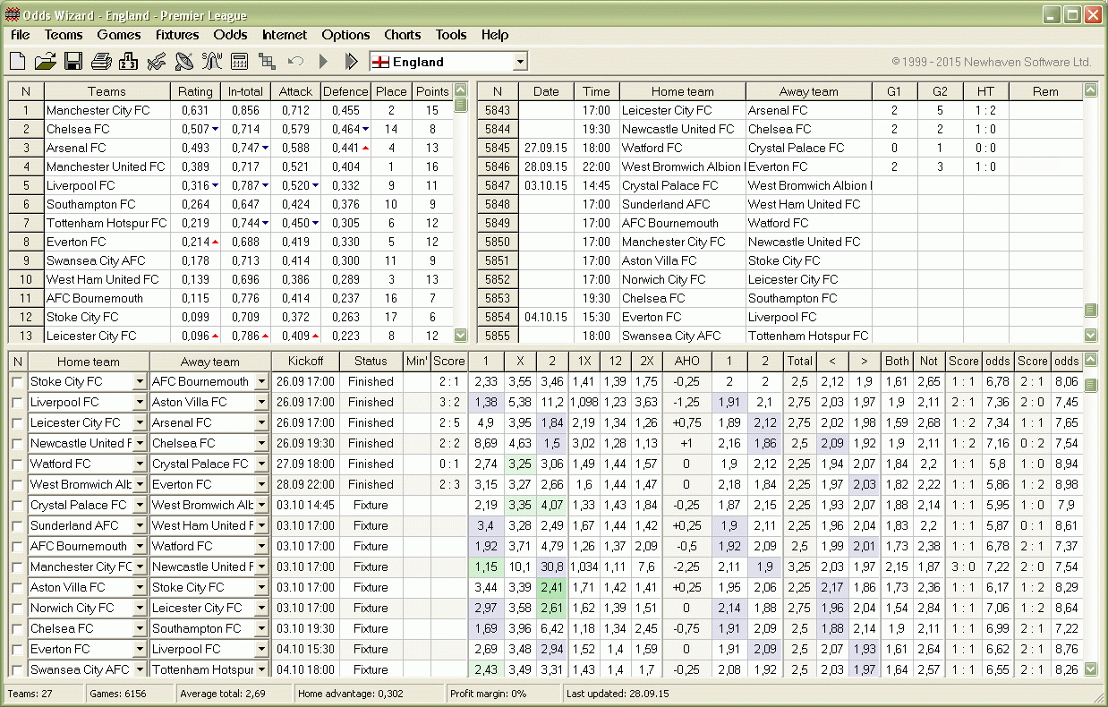Expand the England league dropdown
This screenshot has width=1108, height=707.
(x=520, y=62)
